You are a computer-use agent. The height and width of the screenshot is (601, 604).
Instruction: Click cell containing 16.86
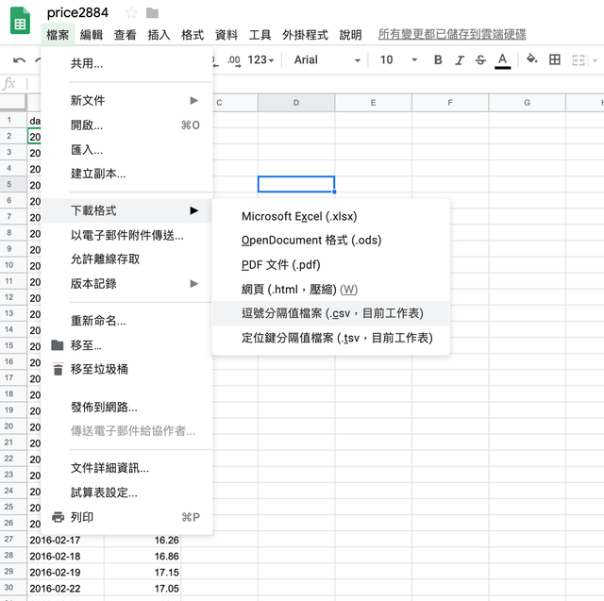click(143, 556)
